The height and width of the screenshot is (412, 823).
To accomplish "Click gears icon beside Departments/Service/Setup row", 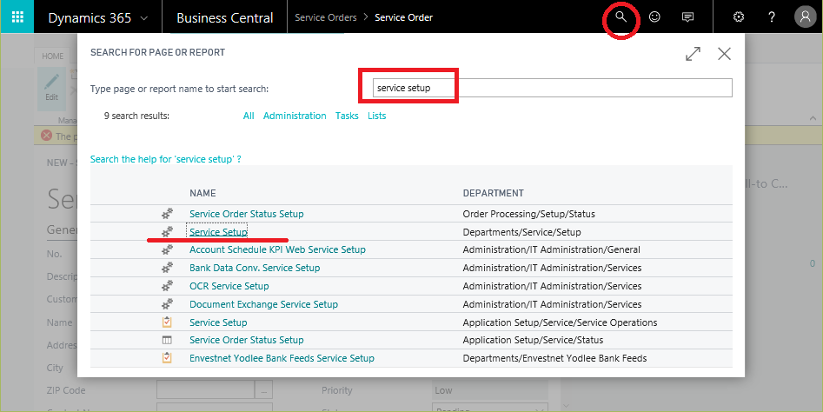I will 167,231.
